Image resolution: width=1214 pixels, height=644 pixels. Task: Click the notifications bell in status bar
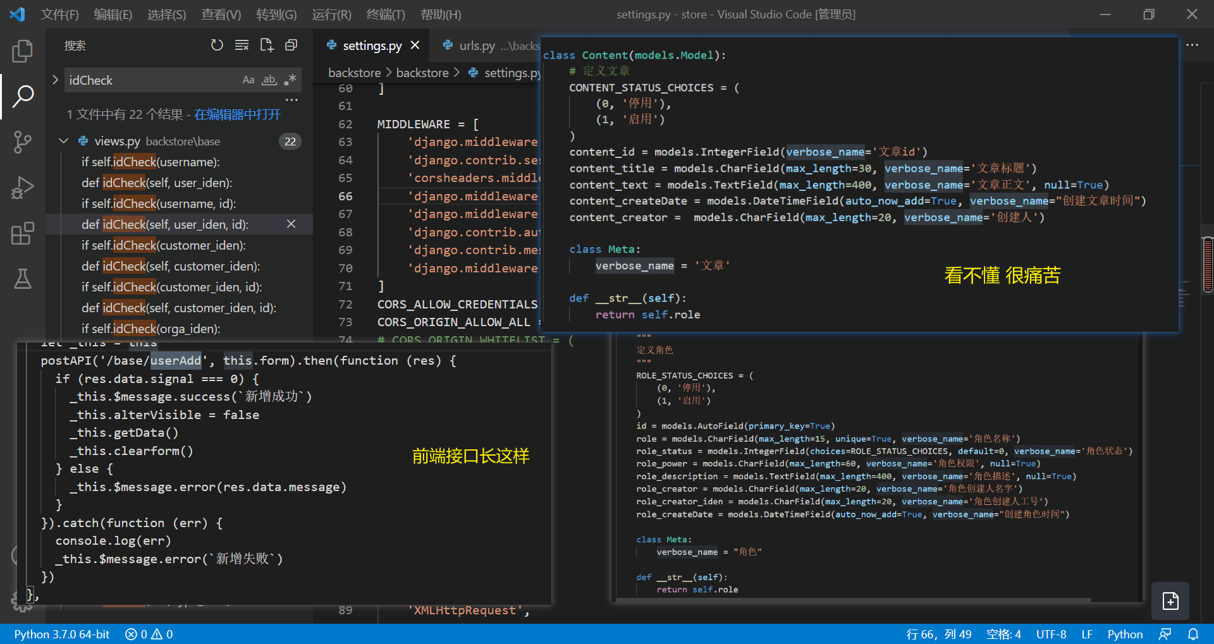1193,634
